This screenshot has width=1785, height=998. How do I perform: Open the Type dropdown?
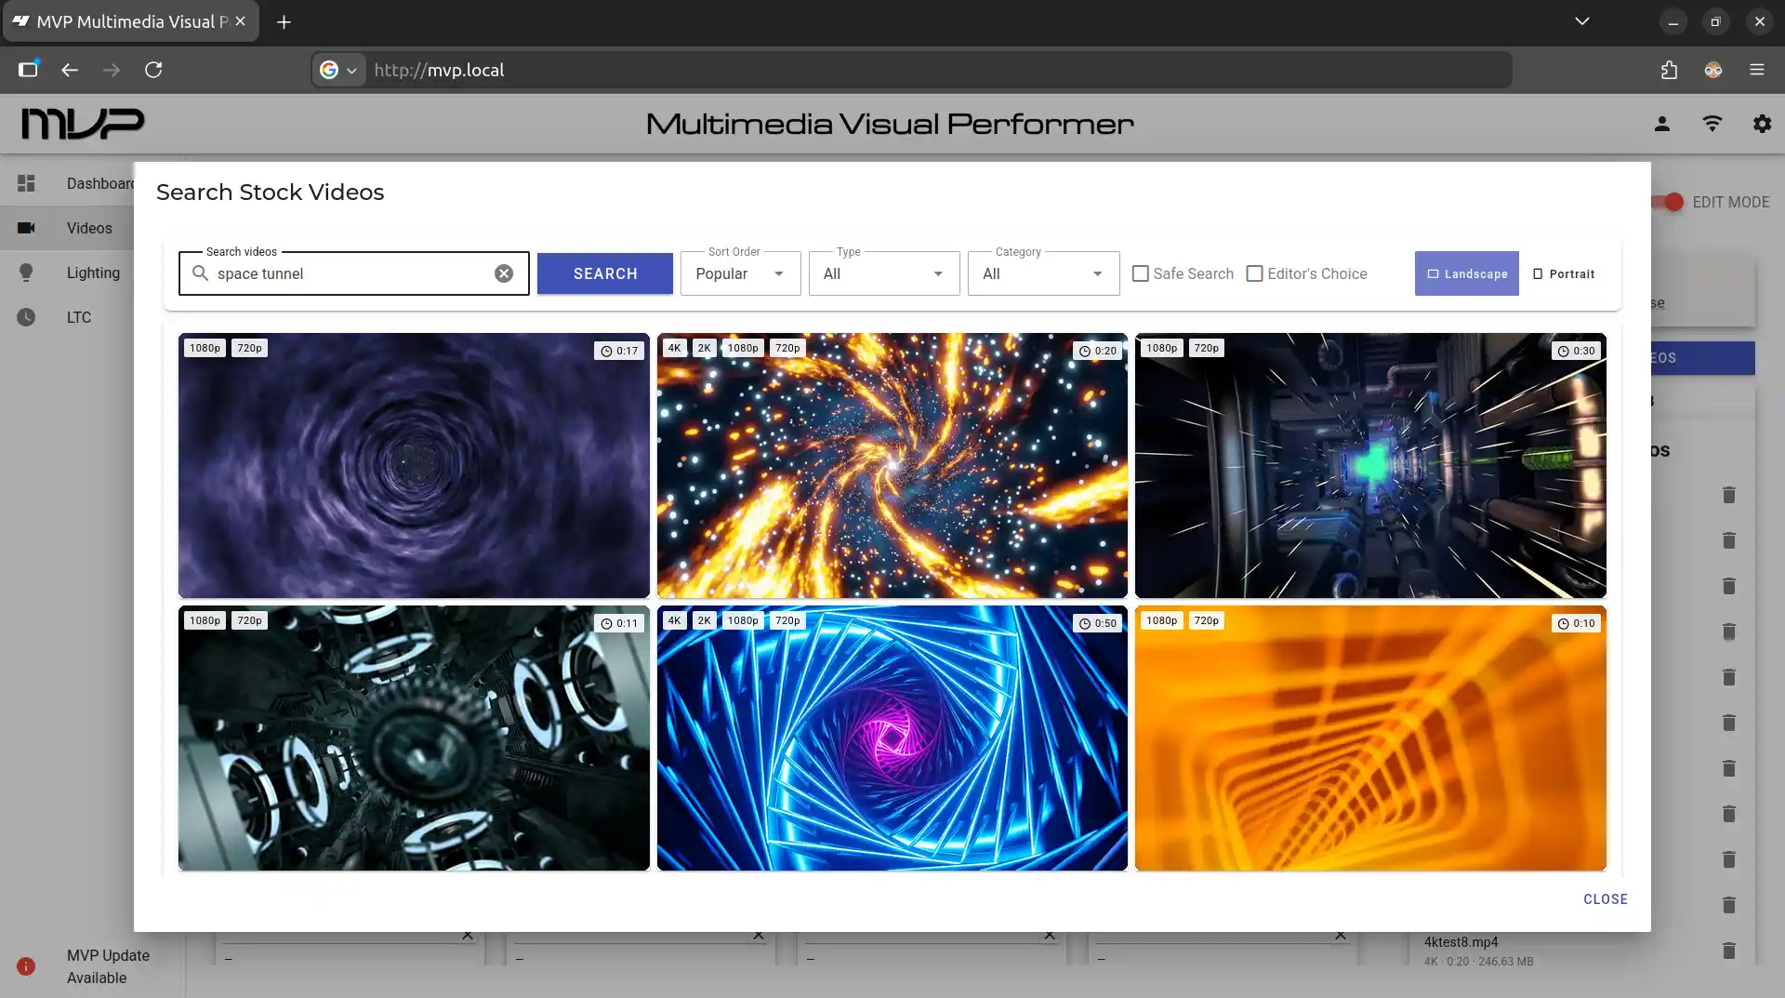[x=883, y=273]
